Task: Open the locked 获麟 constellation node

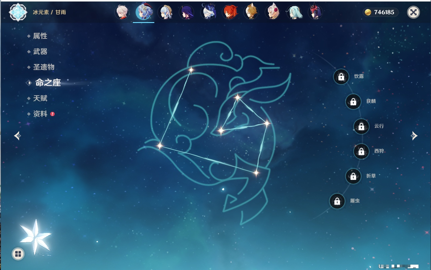Action: click(353, 102)
